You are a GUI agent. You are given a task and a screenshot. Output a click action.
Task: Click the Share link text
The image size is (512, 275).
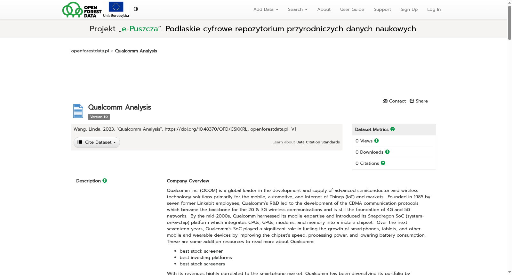tap(422, 101)
